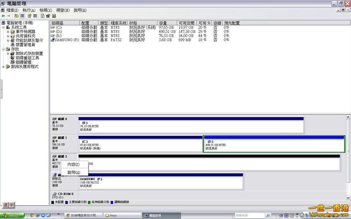Click the SAMSUNG (F:) volume icon in list
351x219 pixels.
point(52,40)
